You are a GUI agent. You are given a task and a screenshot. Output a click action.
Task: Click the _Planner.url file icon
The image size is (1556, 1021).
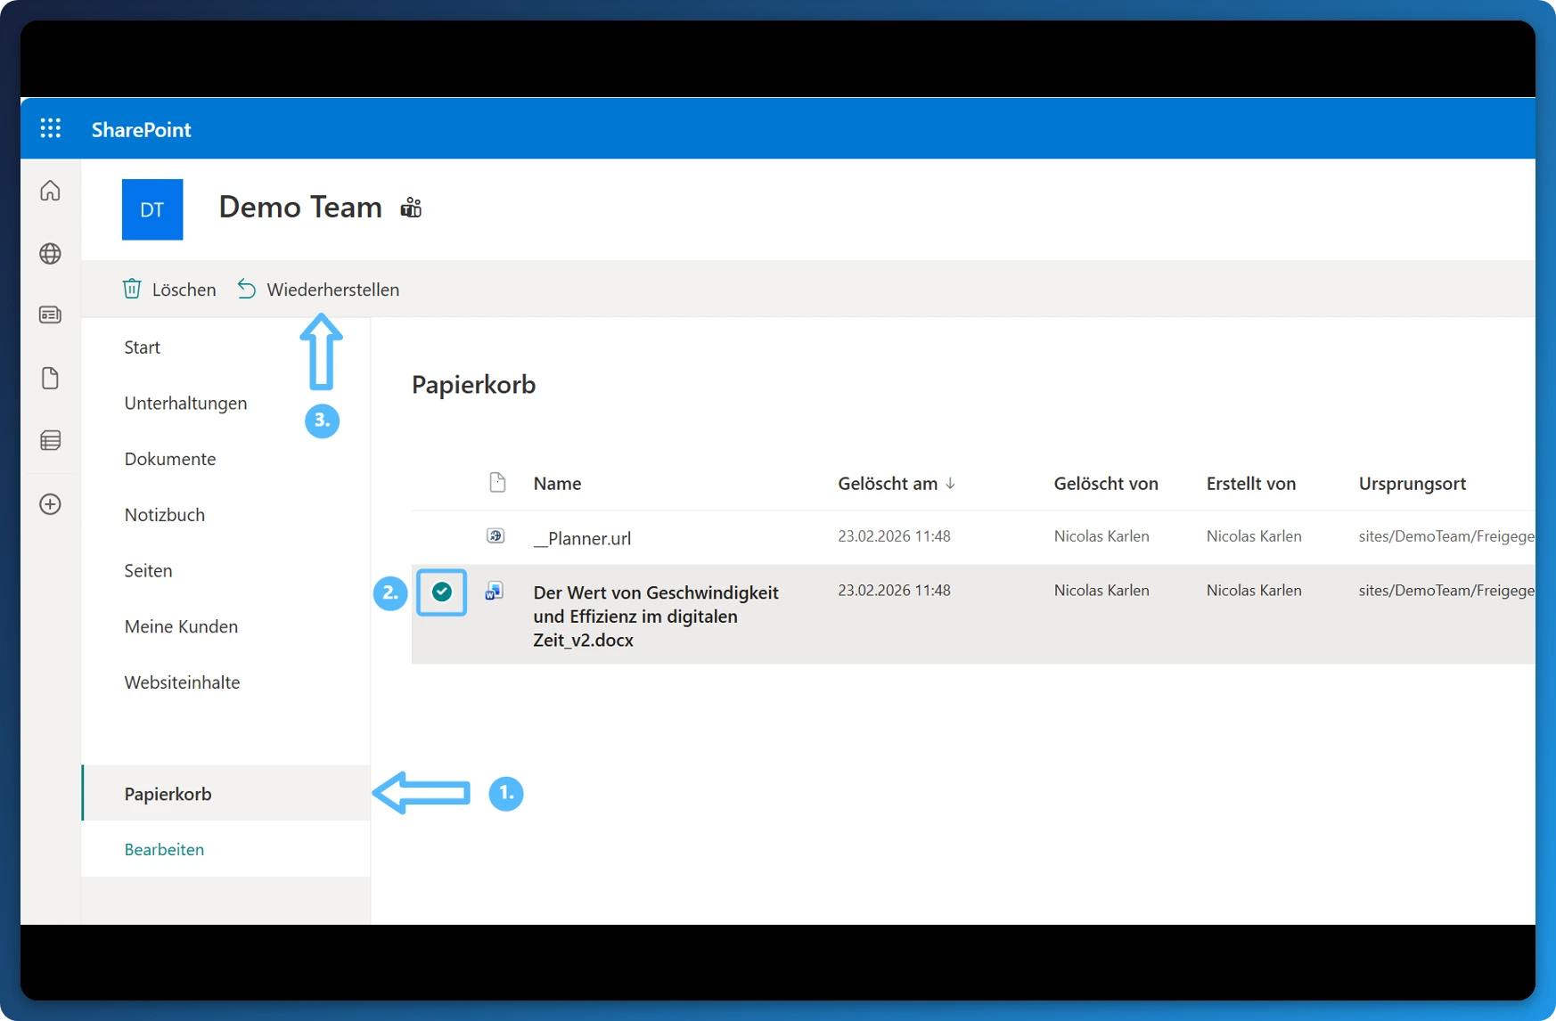point(495,536)
